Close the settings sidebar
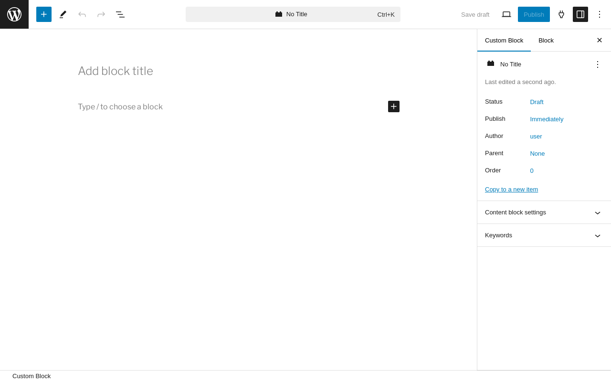 [x=600, y=40]
